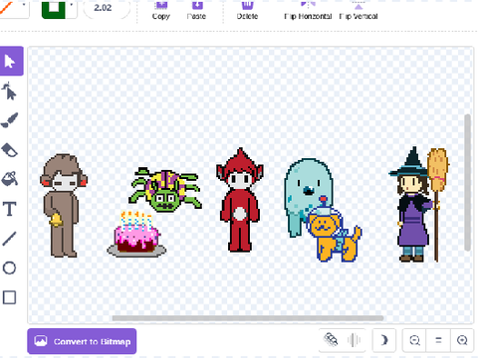Select the arrow Select tool
This screenshot has width=478, height=358.
11,61
